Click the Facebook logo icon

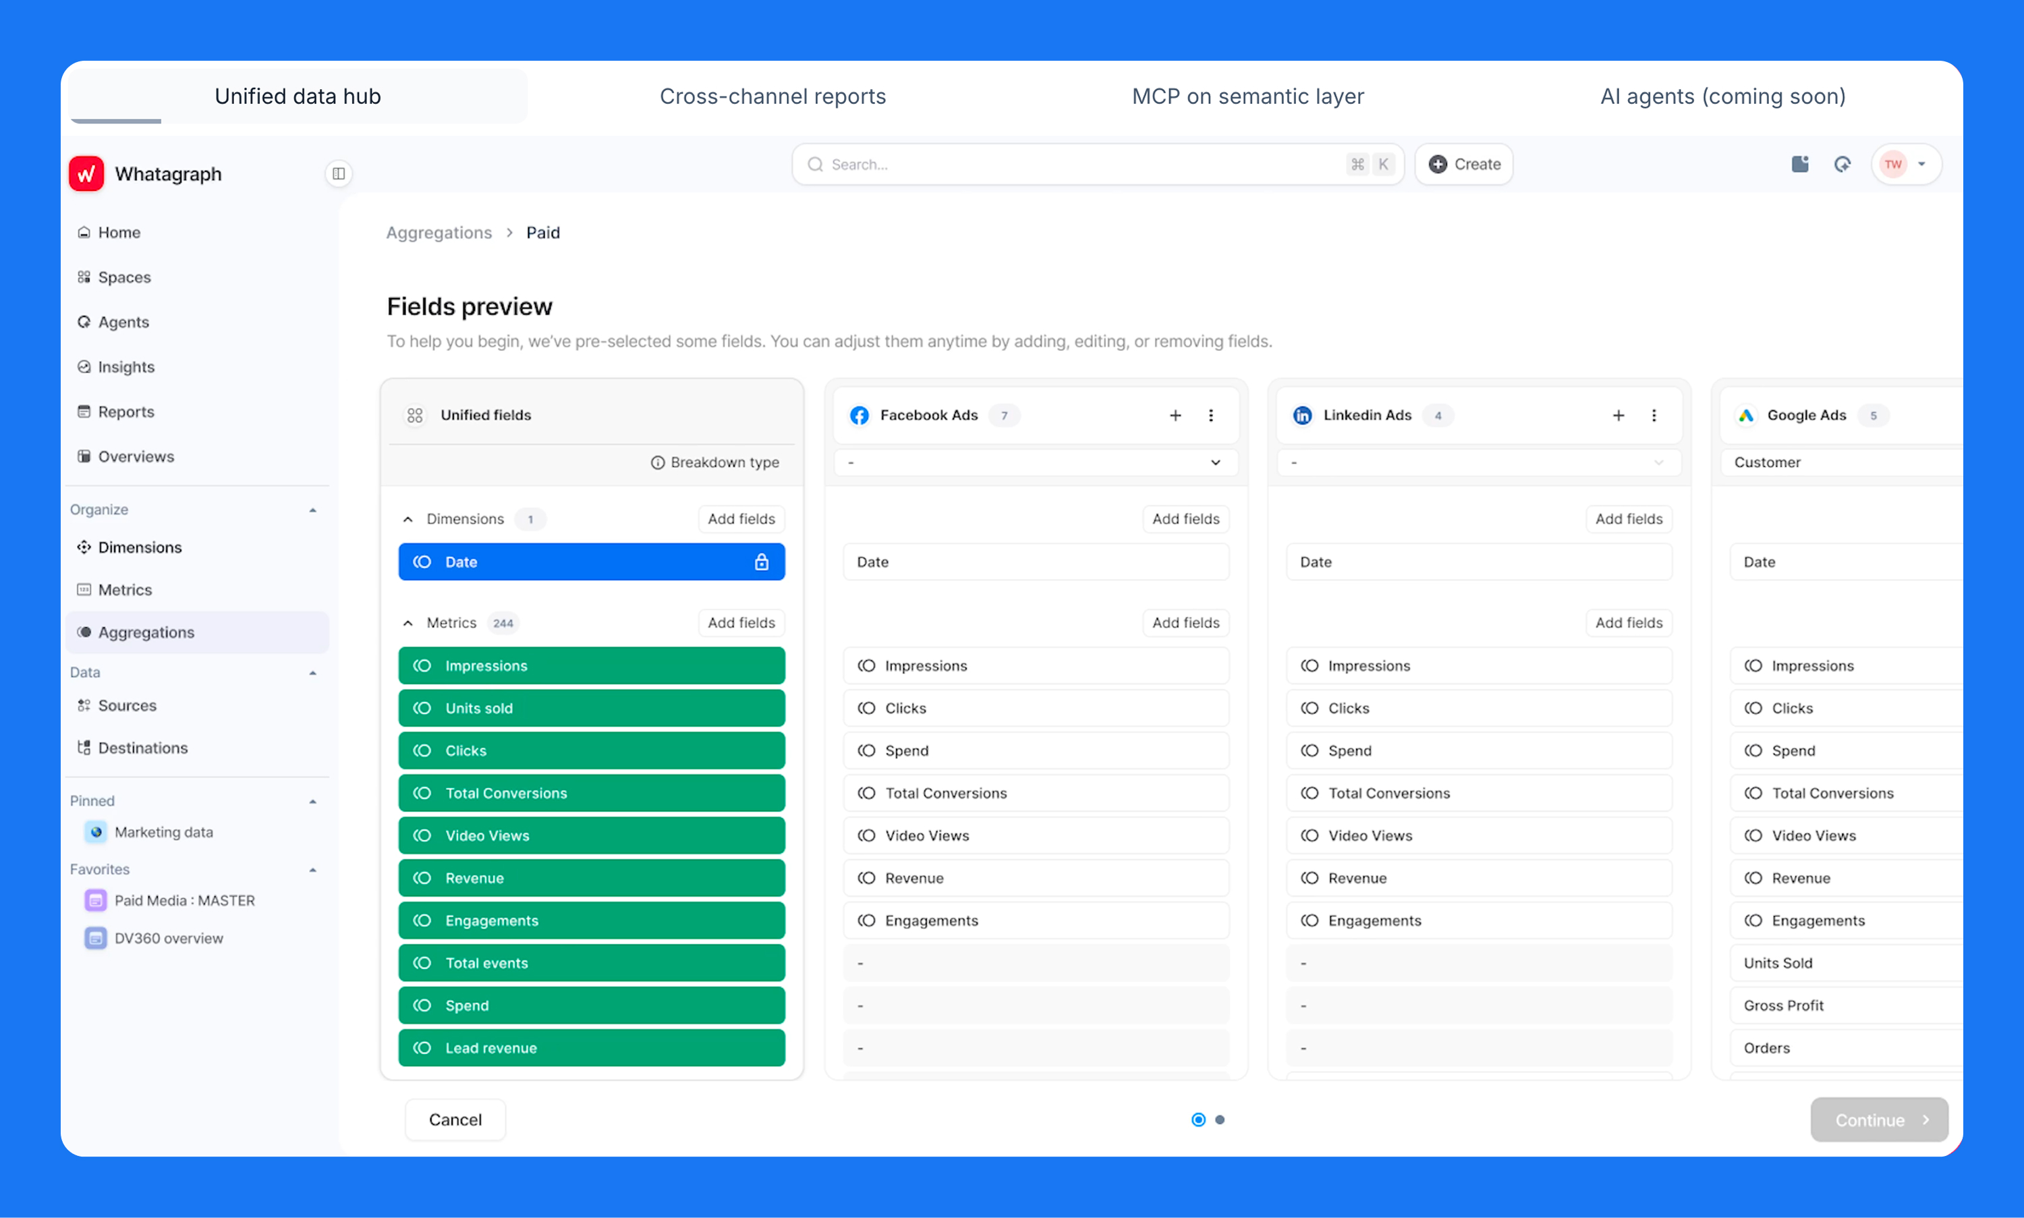pos(859,415)
